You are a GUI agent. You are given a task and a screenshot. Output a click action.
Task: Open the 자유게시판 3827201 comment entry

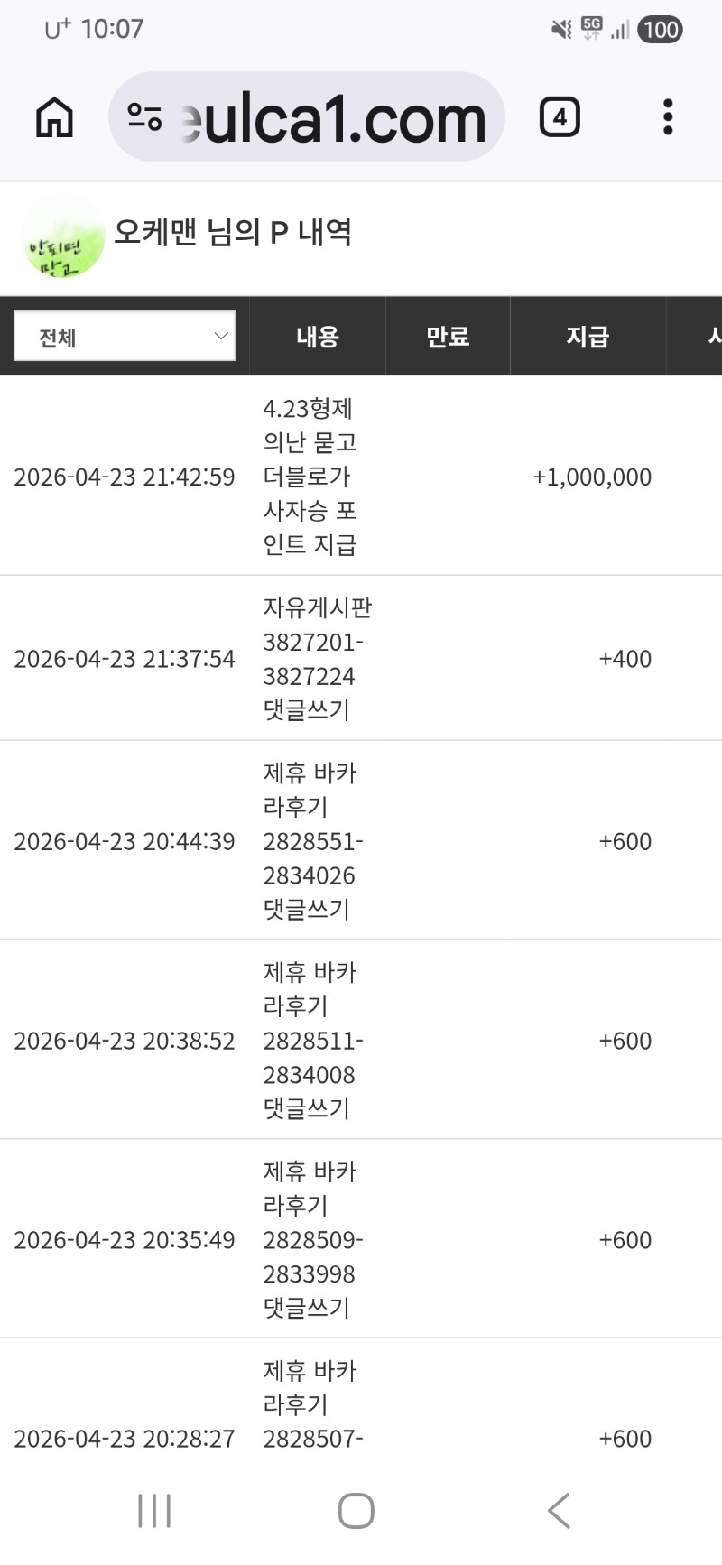(x=316, y=659)
